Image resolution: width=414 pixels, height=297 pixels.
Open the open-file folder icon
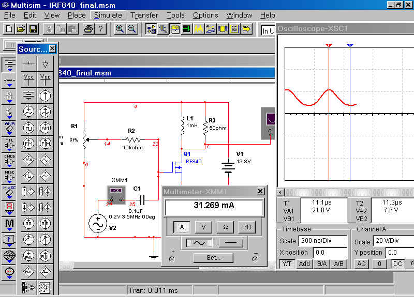(21, 29)
